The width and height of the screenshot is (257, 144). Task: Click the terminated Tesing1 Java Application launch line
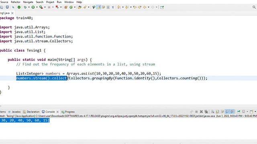pos(128,116)
